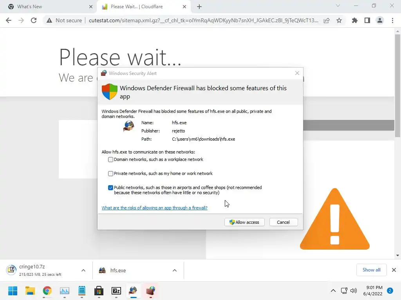The width and height of the screenshot is (401, 300).
Task: Open Chrome from the taskbar
Action: click(x=47, y=291)
